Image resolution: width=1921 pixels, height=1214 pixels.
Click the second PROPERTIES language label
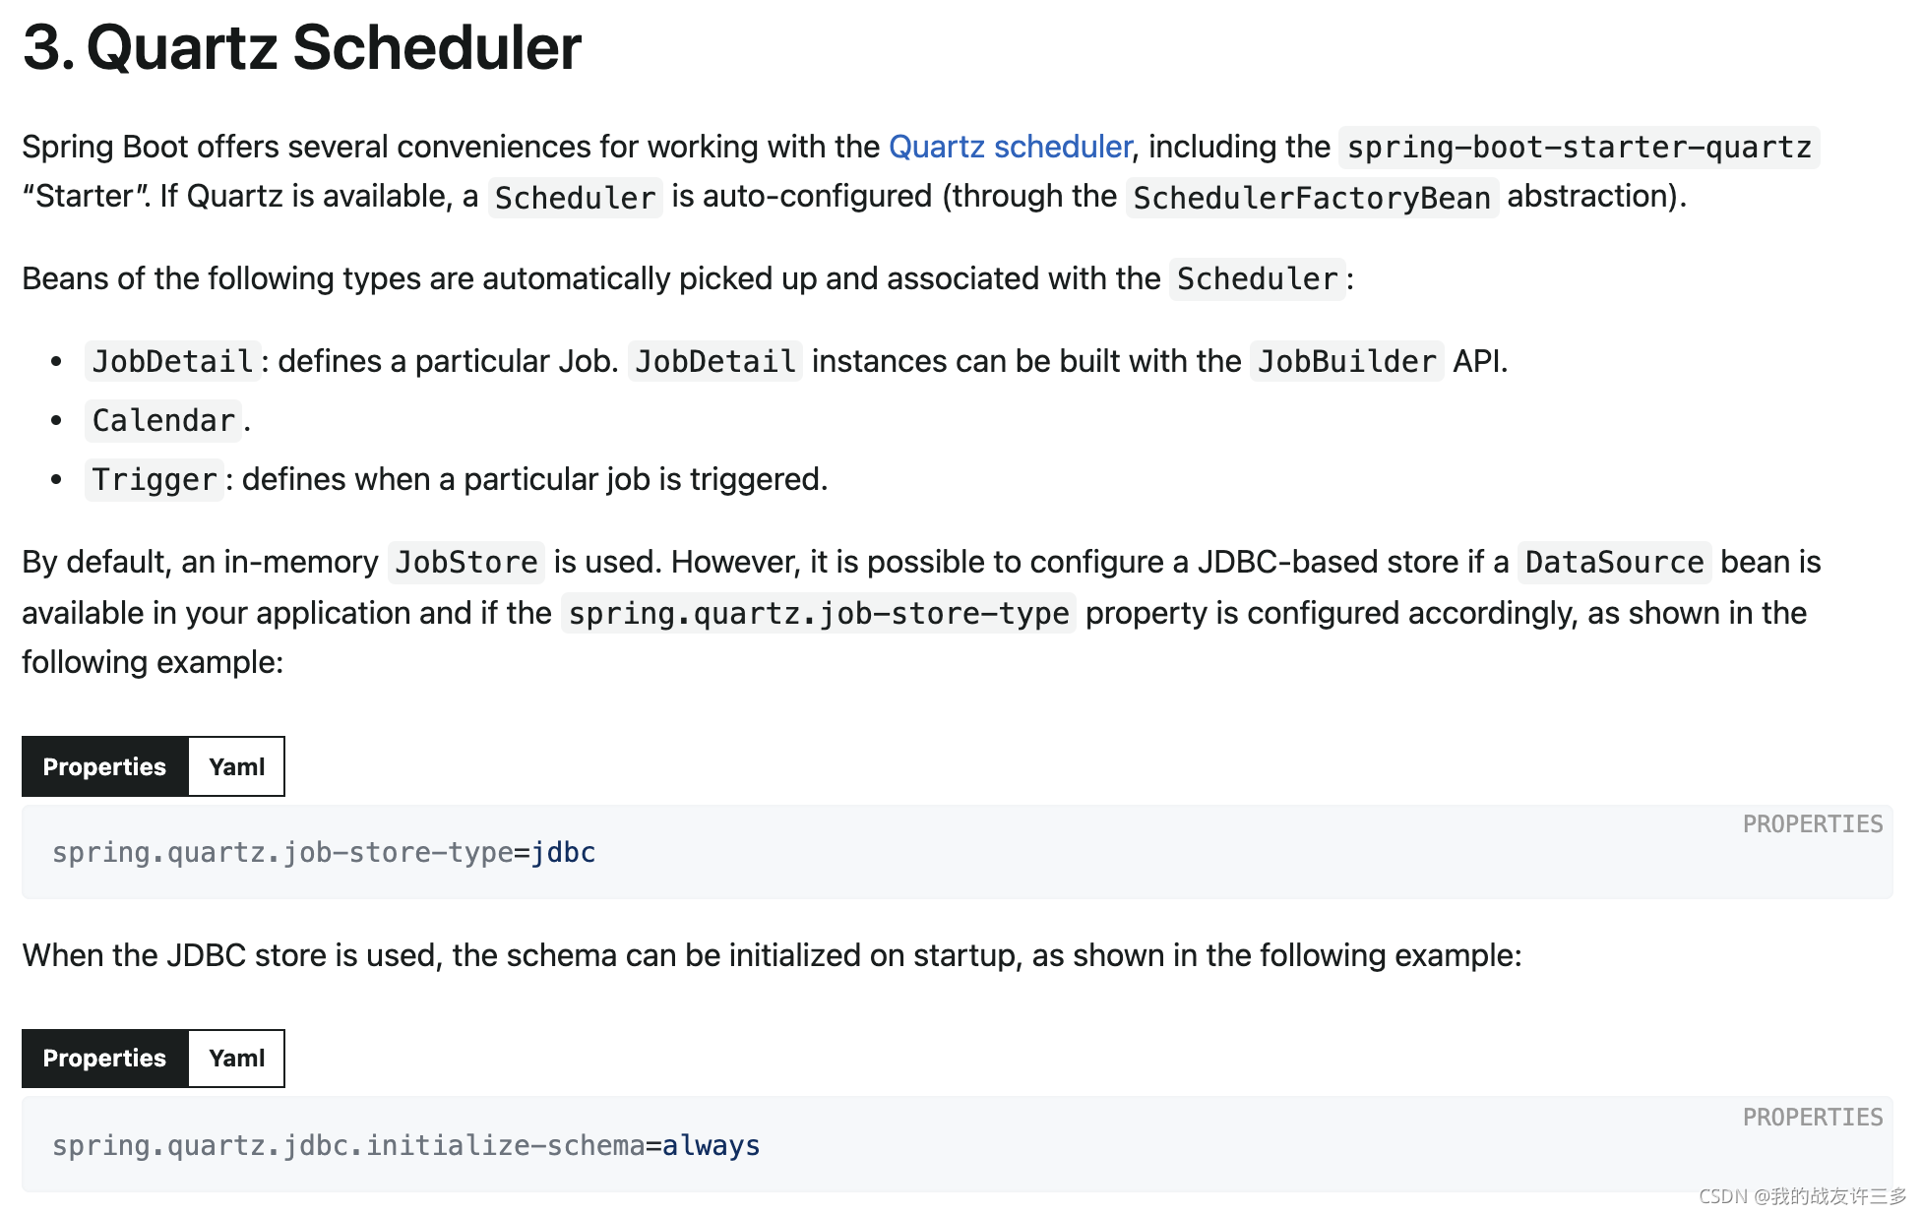1812,1118
